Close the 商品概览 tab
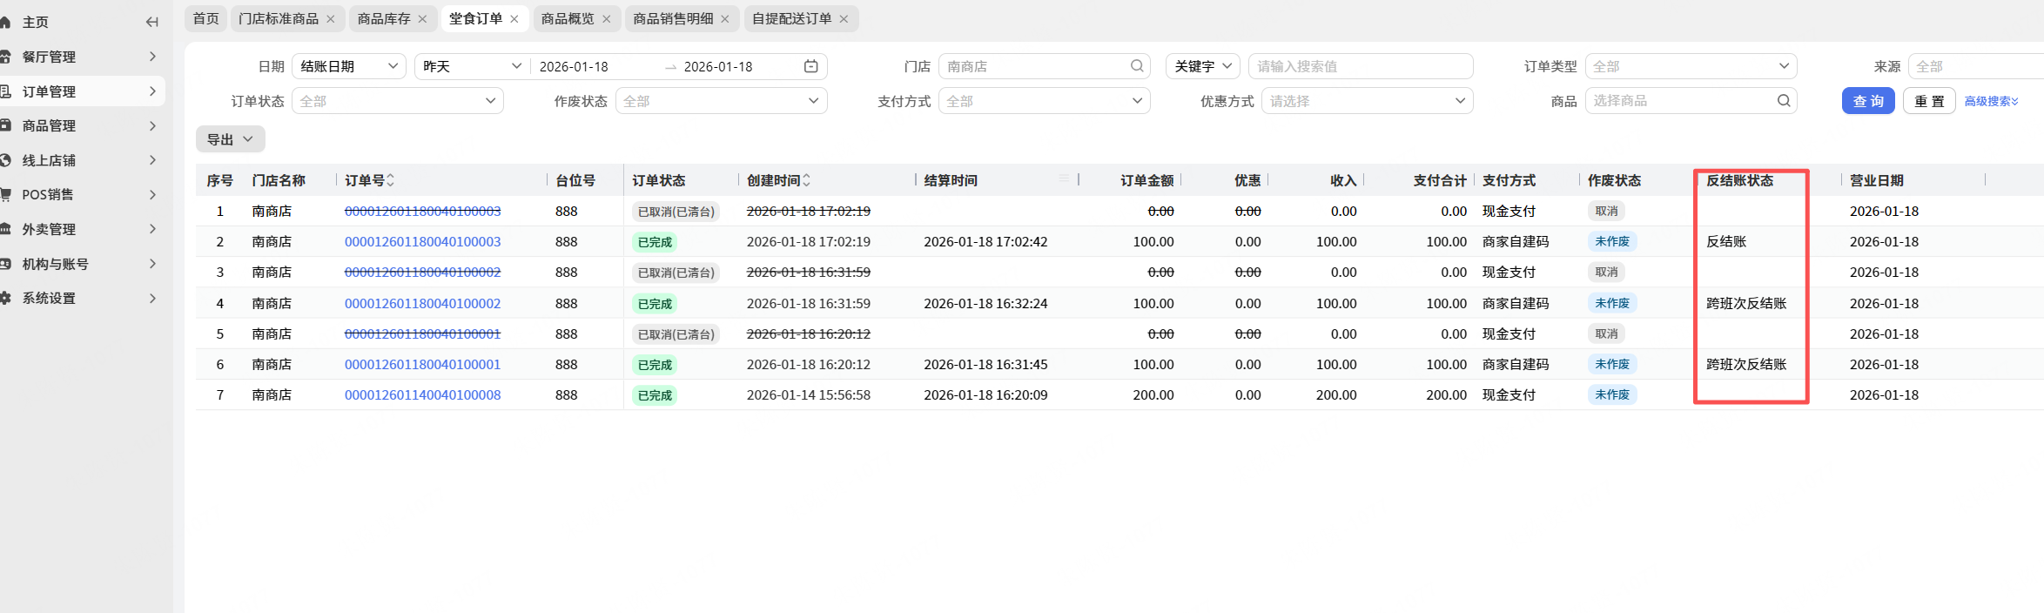This screenshot has width=2044, height=613. [x=607, y=18]
